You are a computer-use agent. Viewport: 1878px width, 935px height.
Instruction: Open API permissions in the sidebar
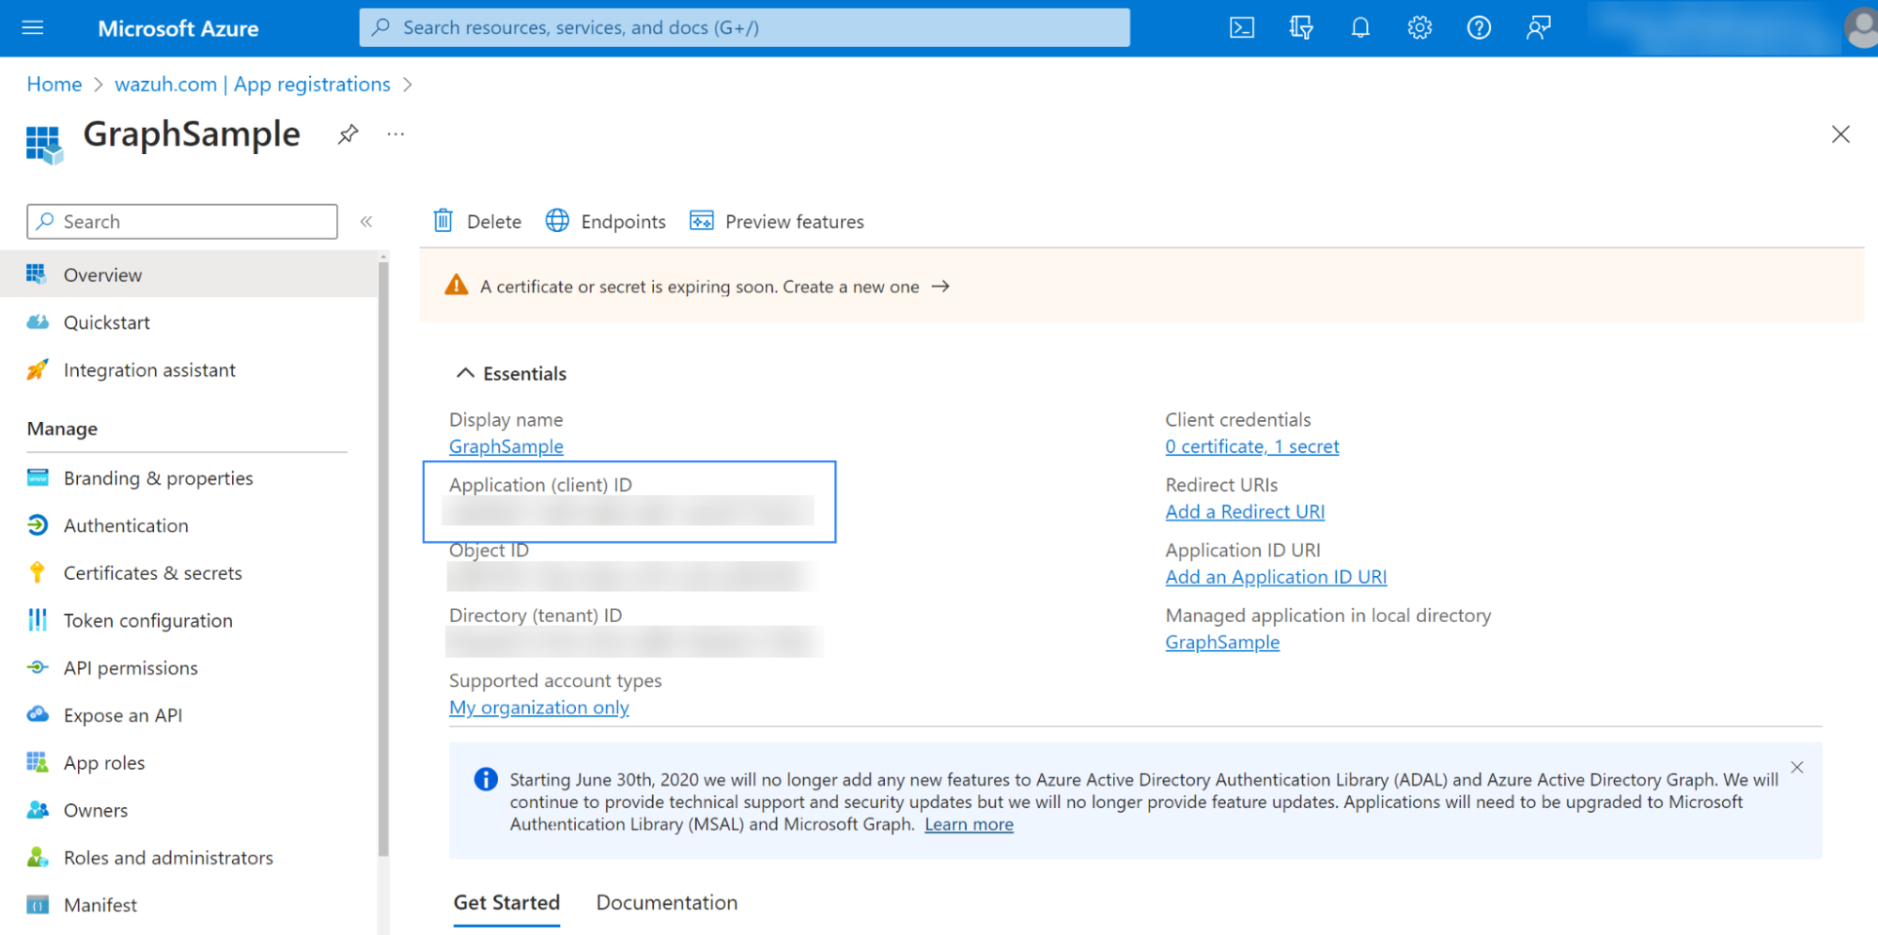[x=131, y=668]
